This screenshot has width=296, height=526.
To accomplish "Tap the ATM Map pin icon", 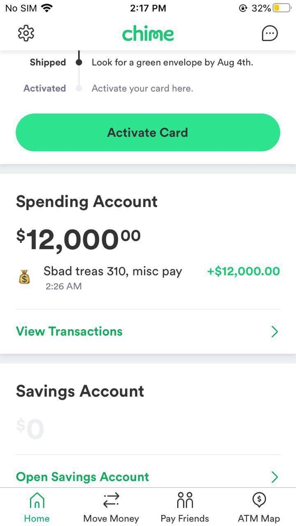I will pos(259,500).
